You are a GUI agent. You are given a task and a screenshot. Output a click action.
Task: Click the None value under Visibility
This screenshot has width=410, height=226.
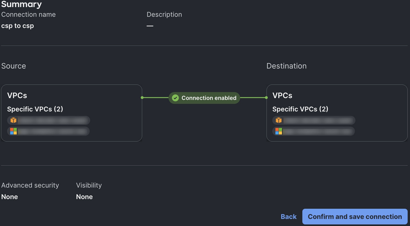[x=84, y=197]
